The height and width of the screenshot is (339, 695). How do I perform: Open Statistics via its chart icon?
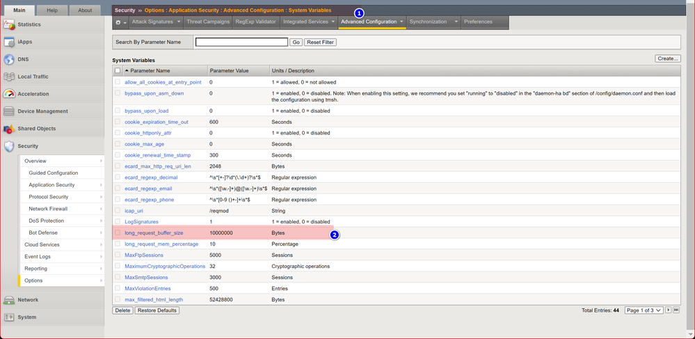[x=9, y=24]
